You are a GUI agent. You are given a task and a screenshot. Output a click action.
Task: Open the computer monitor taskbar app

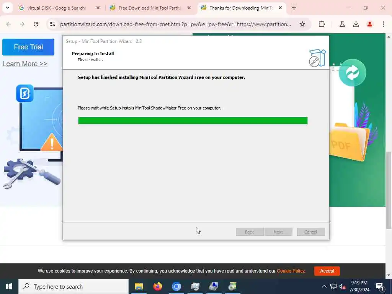click(x=195, y=286)
